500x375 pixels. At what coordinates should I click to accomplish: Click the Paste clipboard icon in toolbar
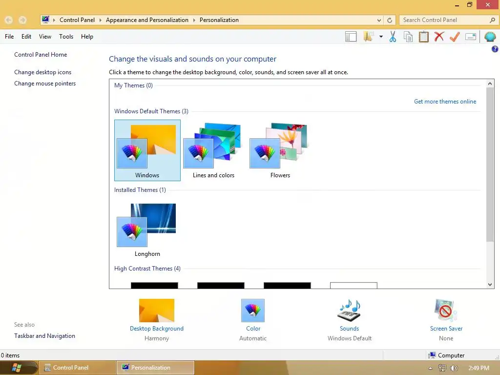coord(423,37)
